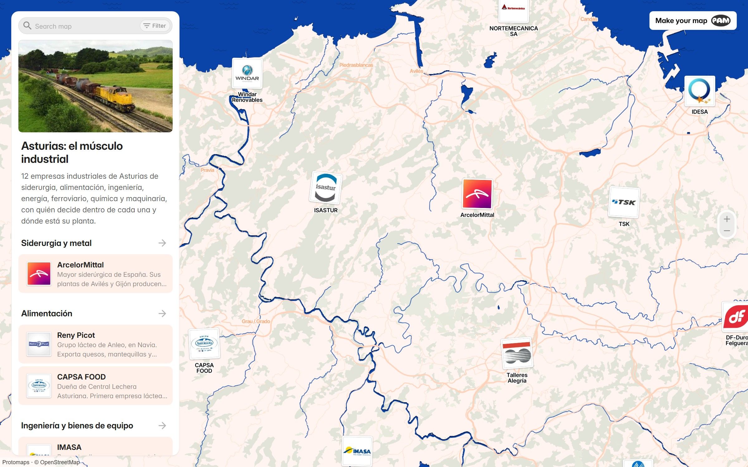Click the TSK label under its marker
Image resolution: width=748 pixels, height=467 pixels.
coord(624,224)
